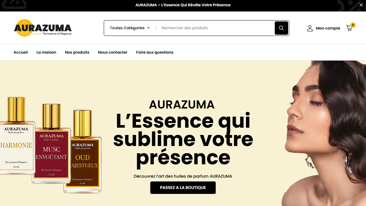Click the cart item count badge
The height and width of the screenshot is (206, 366).
(x=353, y=25)
